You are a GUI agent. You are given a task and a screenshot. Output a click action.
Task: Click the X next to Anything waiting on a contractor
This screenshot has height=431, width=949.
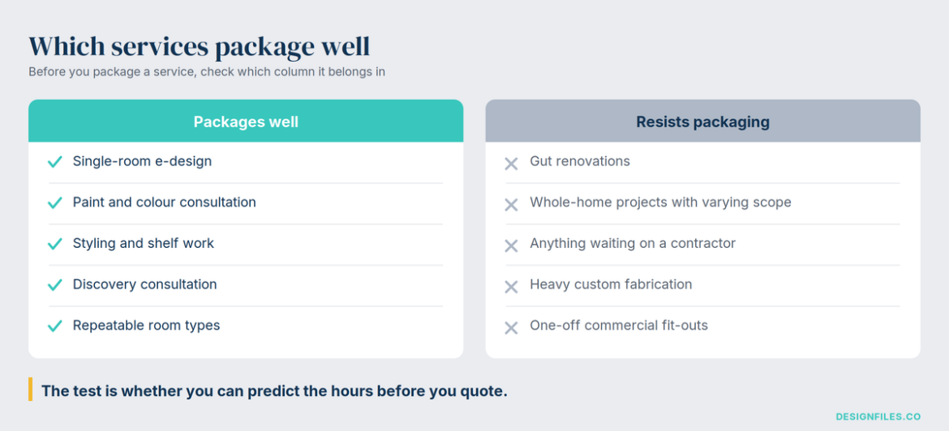pyautogui.click(x=512, y=245)
